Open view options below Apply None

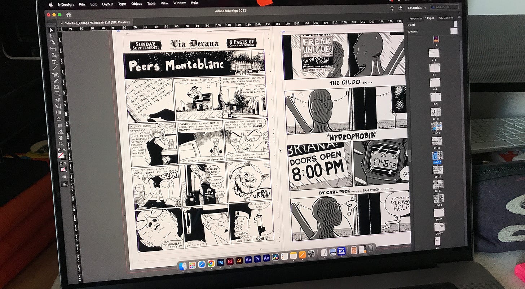click(x=64, y=176)
